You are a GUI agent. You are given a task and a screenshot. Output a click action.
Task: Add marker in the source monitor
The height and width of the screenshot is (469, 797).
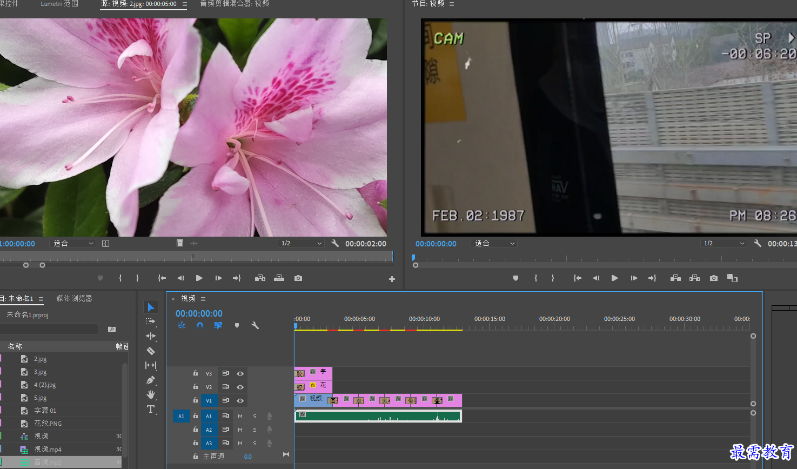tap(100, 278)
